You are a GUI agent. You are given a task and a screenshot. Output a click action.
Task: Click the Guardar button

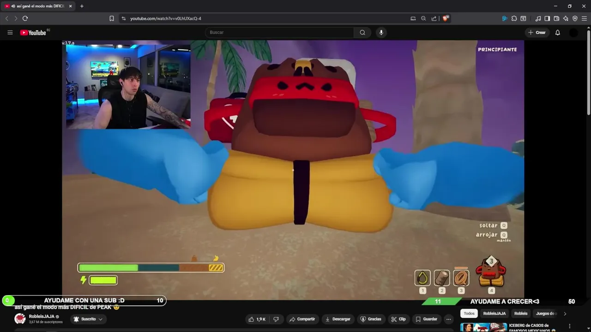coord(426,319)
